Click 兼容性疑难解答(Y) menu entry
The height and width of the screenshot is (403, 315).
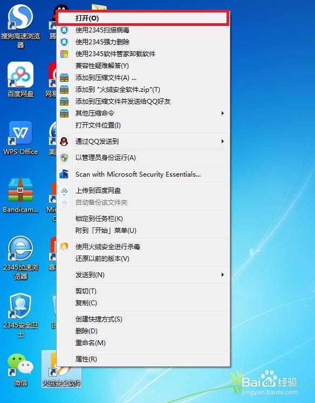[x=143, y=66]
